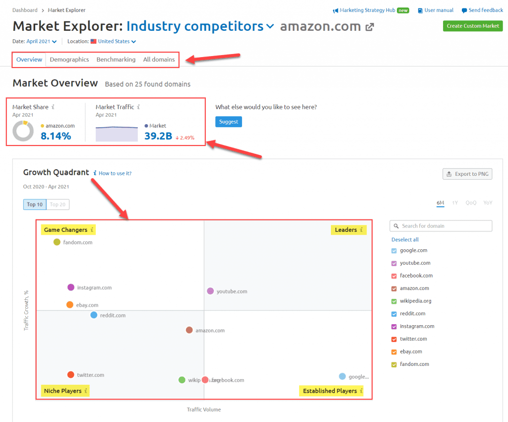Click the Create Custom Market button
Image resolution: width=508 pixels, height=422 pixels.
click(472, 26)
